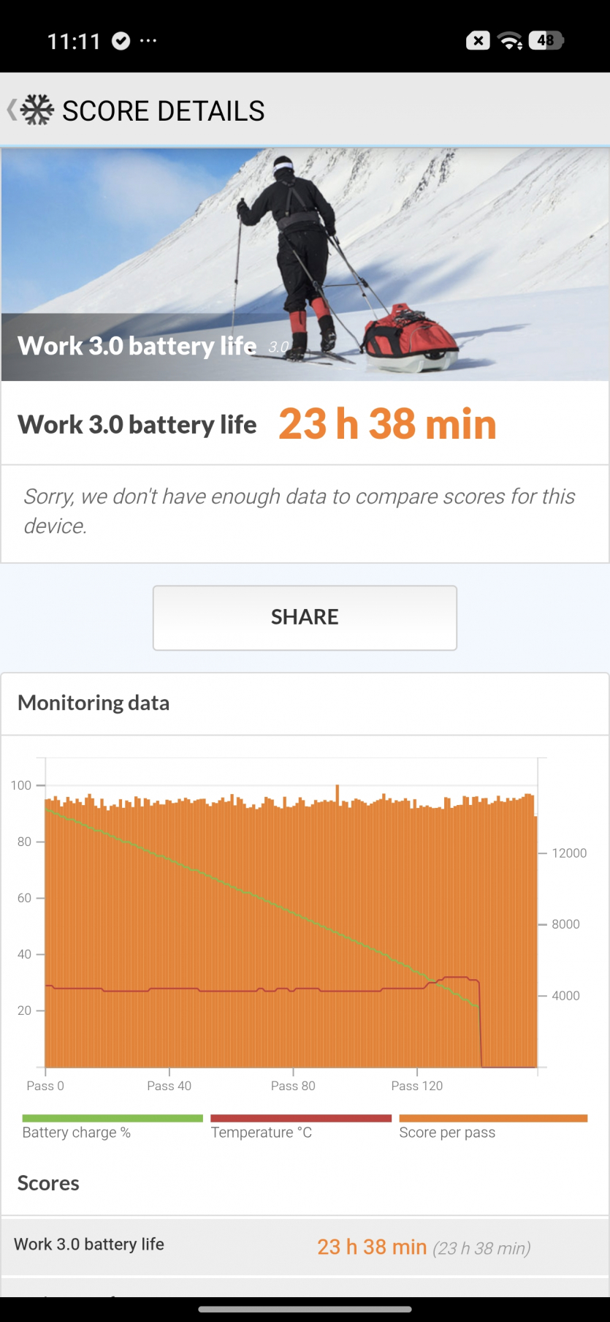Image resolution: width=610 pixels, height=1322 pixels.
Task: Tap the SCORE DETAILS title
Action: 163,111
